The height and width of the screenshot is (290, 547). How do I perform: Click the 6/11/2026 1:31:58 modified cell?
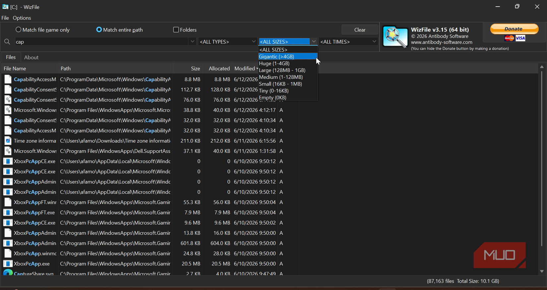click(x=255, y=151)
